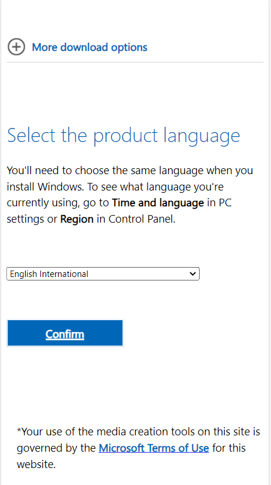271x485 pixels.
Task: Click the 'Select the product language' heading
Action: tap(124, 136)
